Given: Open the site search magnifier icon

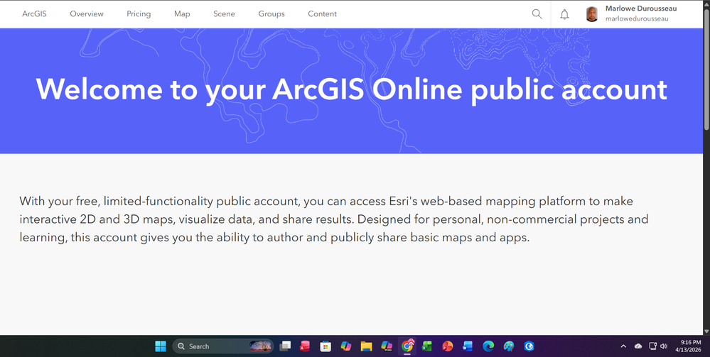Looking at the screenshot, I should click(x=537, y=14).
